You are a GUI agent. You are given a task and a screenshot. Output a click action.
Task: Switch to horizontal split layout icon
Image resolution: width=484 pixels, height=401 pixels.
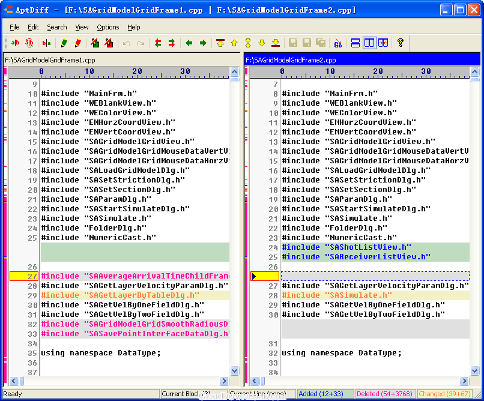coord(355,43)
